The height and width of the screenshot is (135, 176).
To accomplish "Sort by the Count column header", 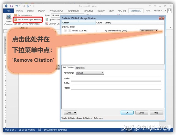I will pyautogui.click(x=100, y=23).
